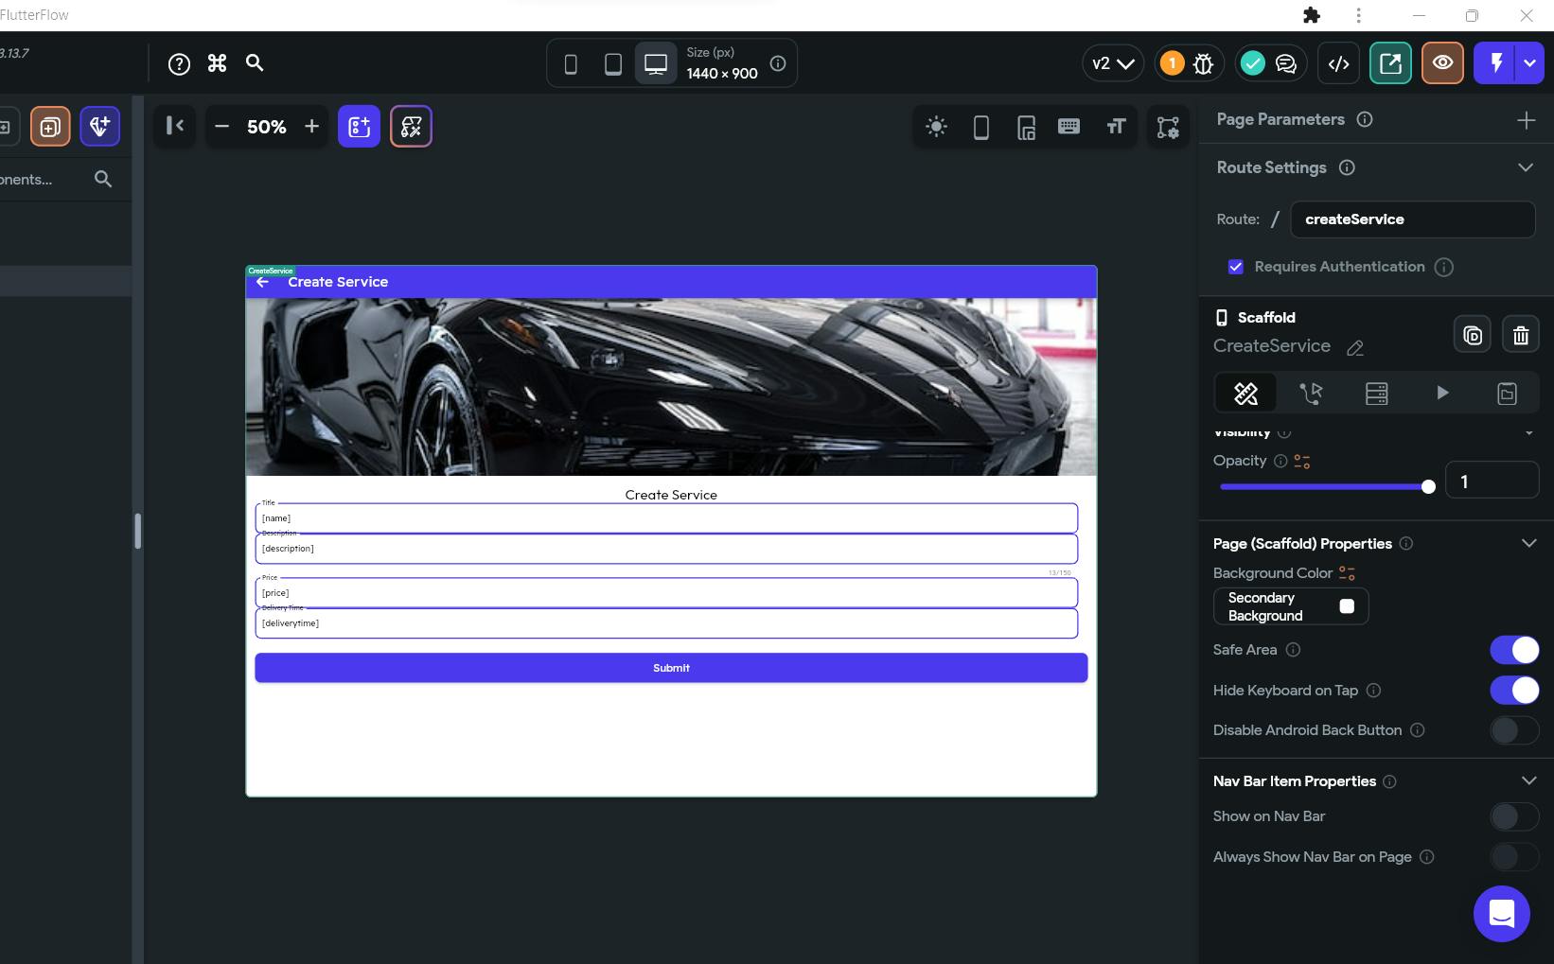Image resolution: width=1554 pixels, height=964 pixels.
Task: Click the preview eye icon
Action: pyautogui.click(x=1441, y=63)
